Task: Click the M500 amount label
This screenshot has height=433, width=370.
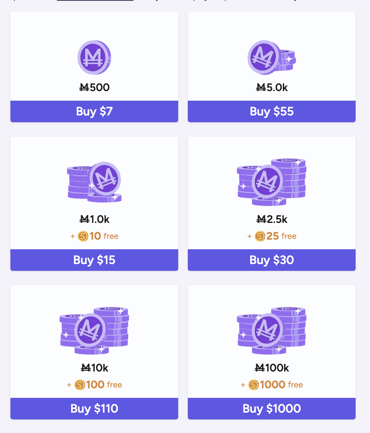Action: tap(94, 87)
